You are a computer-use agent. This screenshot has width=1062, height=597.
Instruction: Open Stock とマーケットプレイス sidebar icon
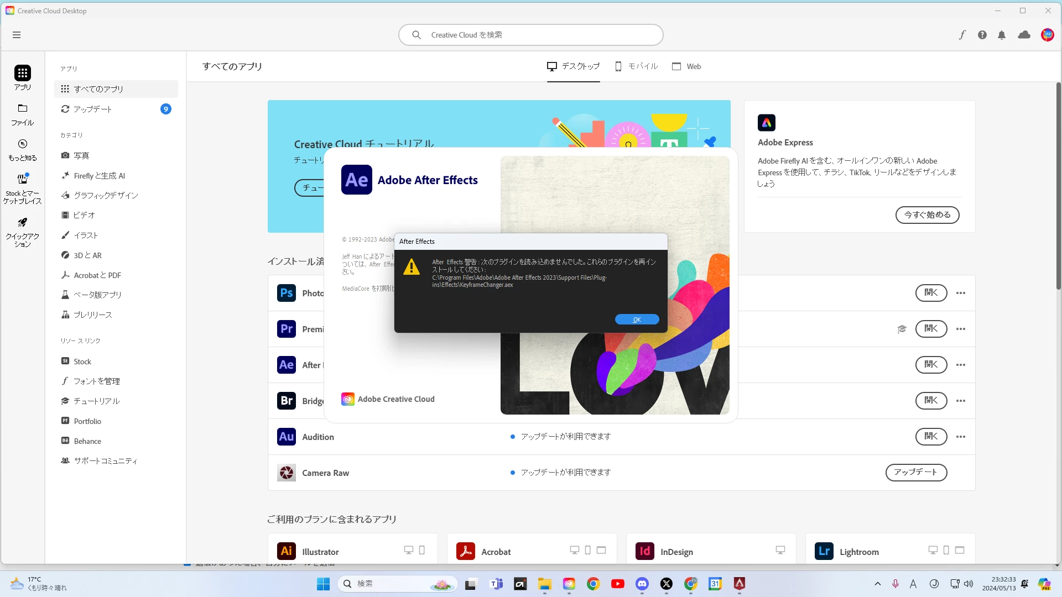tap(23, 188)
